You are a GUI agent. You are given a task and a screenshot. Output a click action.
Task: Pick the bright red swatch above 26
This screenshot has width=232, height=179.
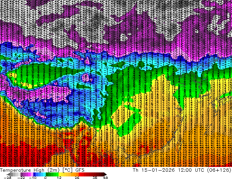pyautogui.click(x=80, y=174)
